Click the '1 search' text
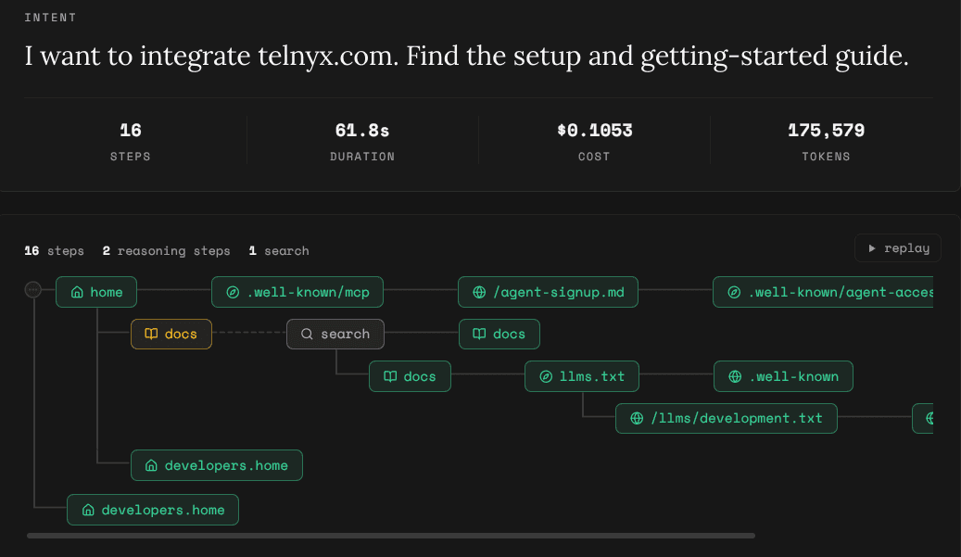961x557 pixels. tap(279, 250)
